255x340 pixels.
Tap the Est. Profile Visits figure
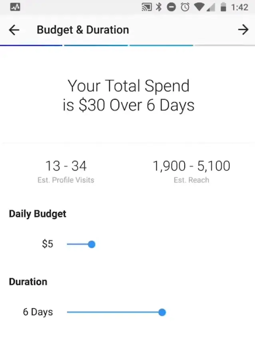click(x=66, y=166)
